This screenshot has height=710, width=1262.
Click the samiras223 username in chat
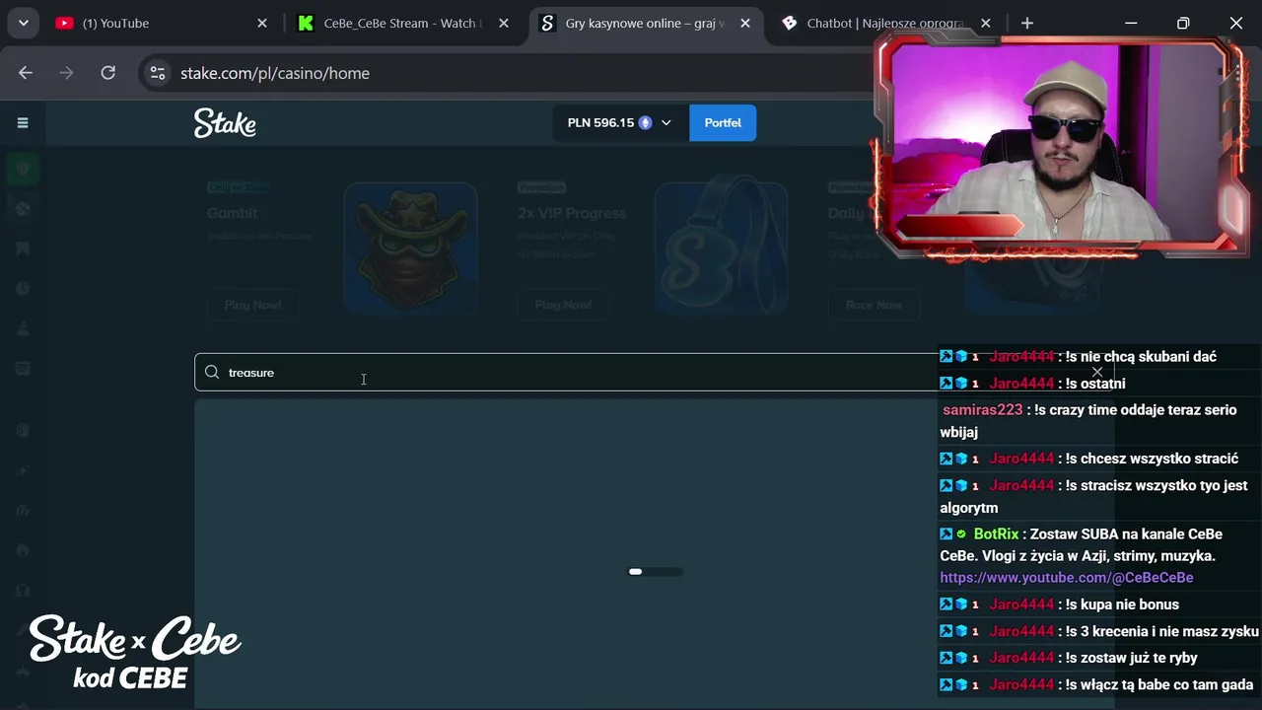(982, 409)
